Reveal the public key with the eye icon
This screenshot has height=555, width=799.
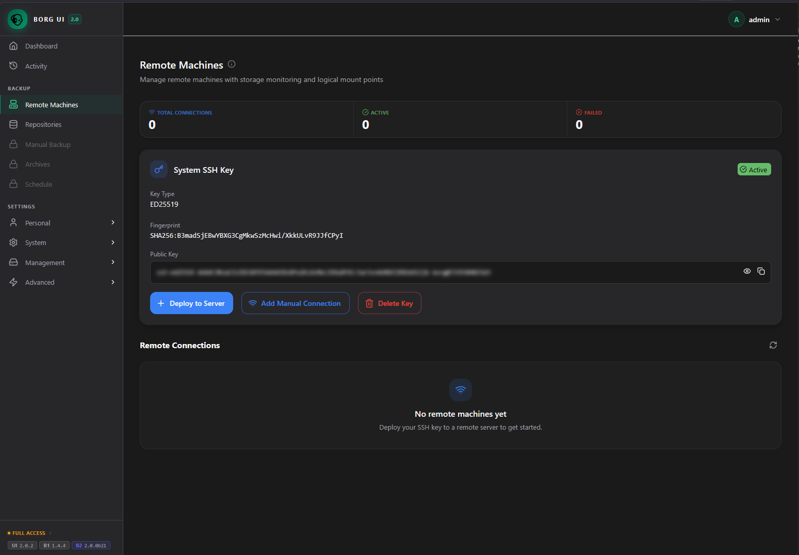(747, 271)
